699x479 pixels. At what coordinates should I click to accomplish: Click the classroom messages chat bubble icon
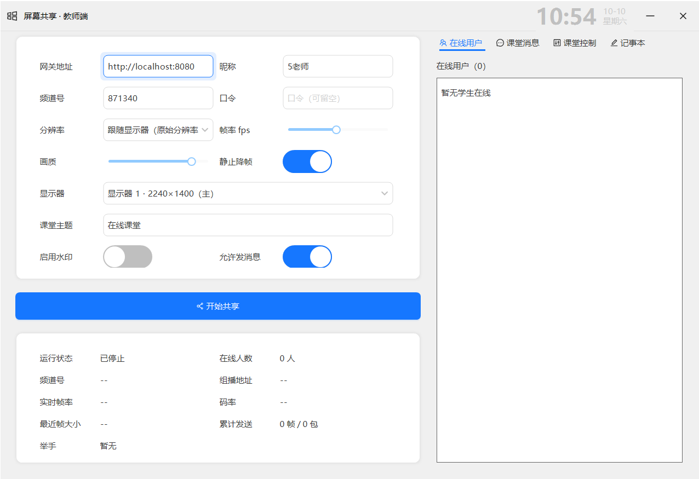click(500, 43)
